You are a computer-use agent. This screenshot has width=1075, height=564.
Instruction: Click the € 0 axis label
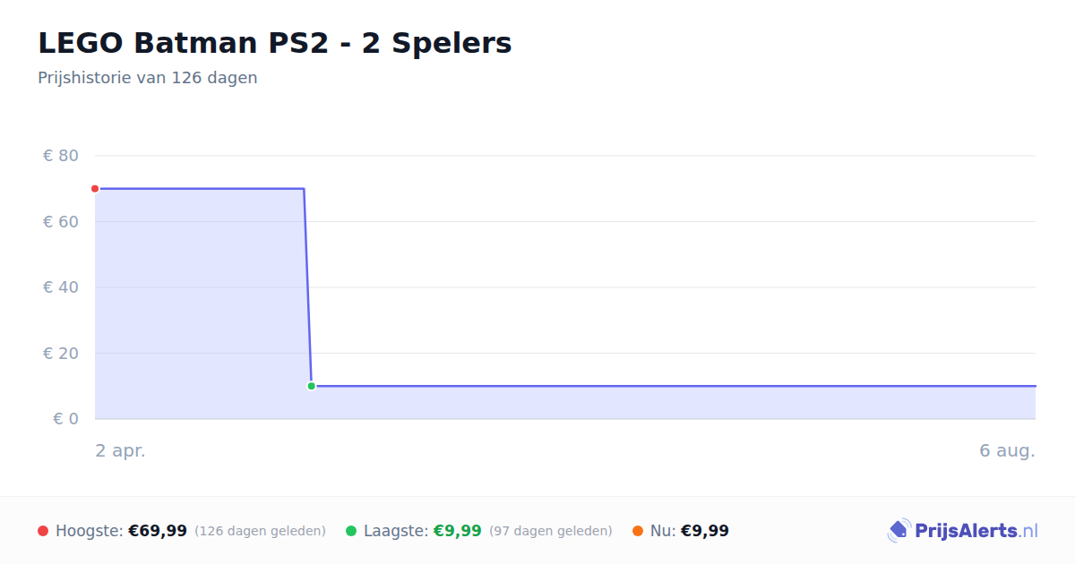coord(65,419)
